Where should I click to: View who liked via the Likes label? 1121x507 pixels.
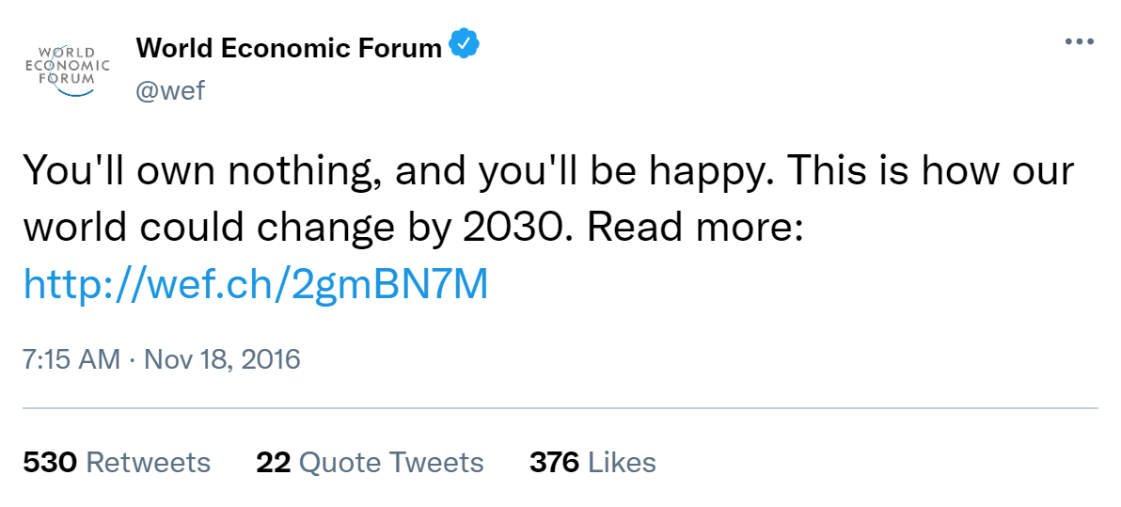click(622, 463)
